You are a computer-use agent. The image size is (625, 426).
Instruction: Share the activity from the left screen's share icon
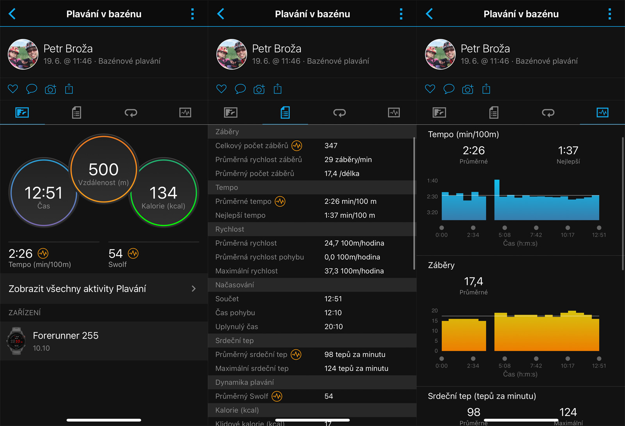pos(69,89)
